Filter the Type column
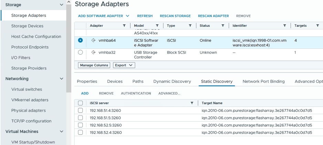Viewport: 323px width, 145px height. click(190, 26)
